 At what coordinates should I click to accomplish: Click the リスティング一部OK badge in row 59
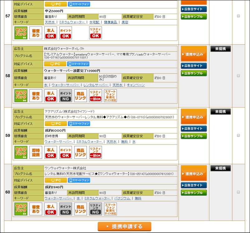click(x=95, y=152)
